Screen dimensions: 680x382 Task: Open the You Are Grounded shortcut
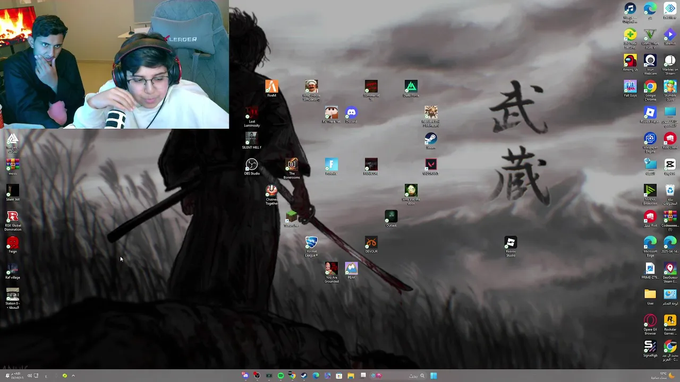coord(331,273)
